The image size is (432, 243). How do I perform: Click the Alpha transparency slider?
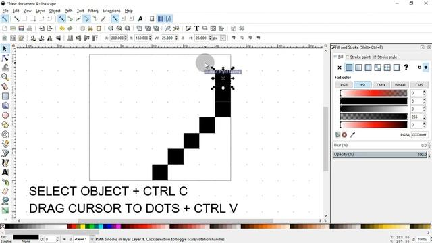pyautogui.click(x=373, y=117)
